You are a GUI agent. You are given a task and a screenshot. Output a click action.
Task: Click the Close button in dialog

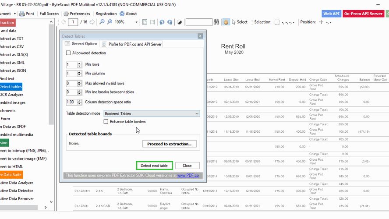(x=187, y=166)
